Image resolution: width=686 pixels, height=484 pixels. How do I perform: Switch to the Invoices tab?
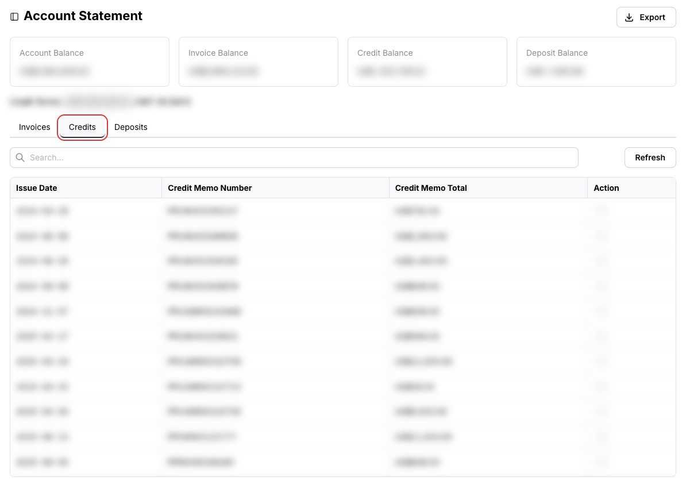(34, 127)
